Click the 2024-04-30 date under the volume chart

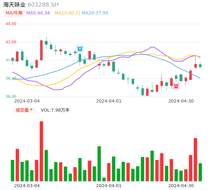click(x=181, y=186)
